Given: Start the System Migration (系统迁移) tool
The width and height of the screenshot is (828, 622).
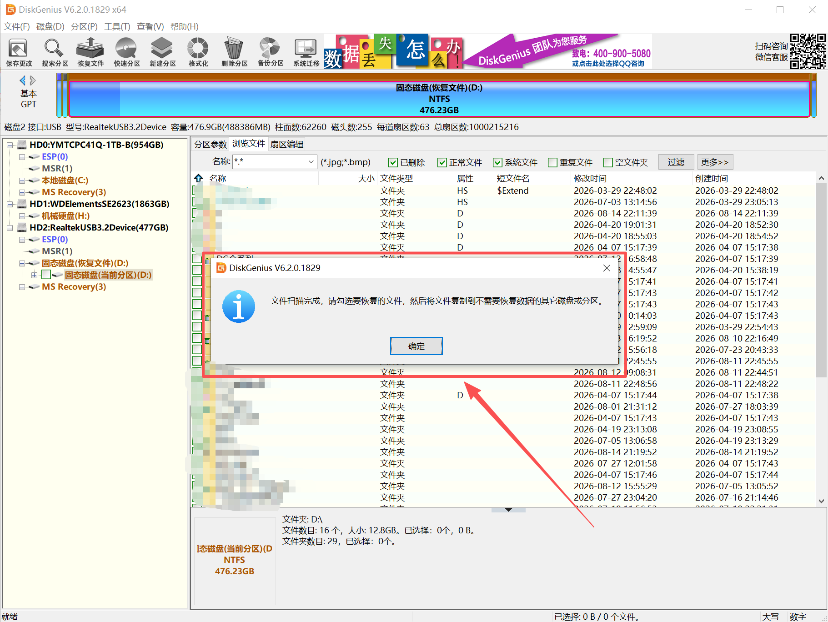Looking at the screenshot, I should pyautogui.click(x=306, y=52).
